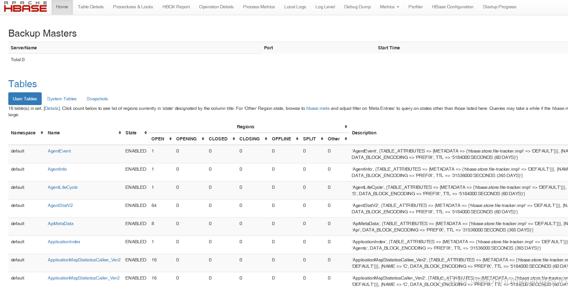Click ENABLED state for AgentEvent row
This screenshot has height=290, width=568.
click(136, 151)
